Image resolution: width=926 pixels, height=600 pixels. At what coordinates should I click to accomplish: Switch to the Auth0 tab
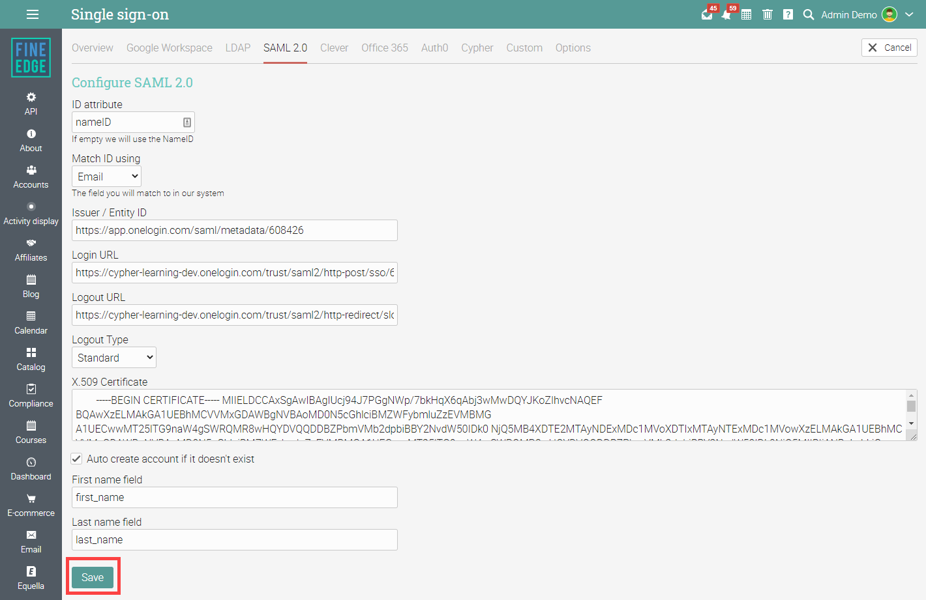(x=434, y=48)
